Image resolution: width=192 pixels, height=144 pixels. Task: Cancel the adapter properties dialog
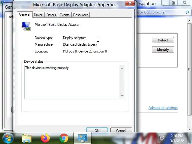point(121,130)
